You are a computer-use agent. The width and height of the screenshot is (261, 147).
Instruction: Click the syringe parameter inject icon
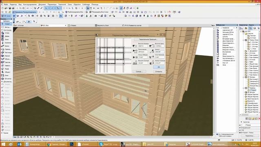pos(41,8)
